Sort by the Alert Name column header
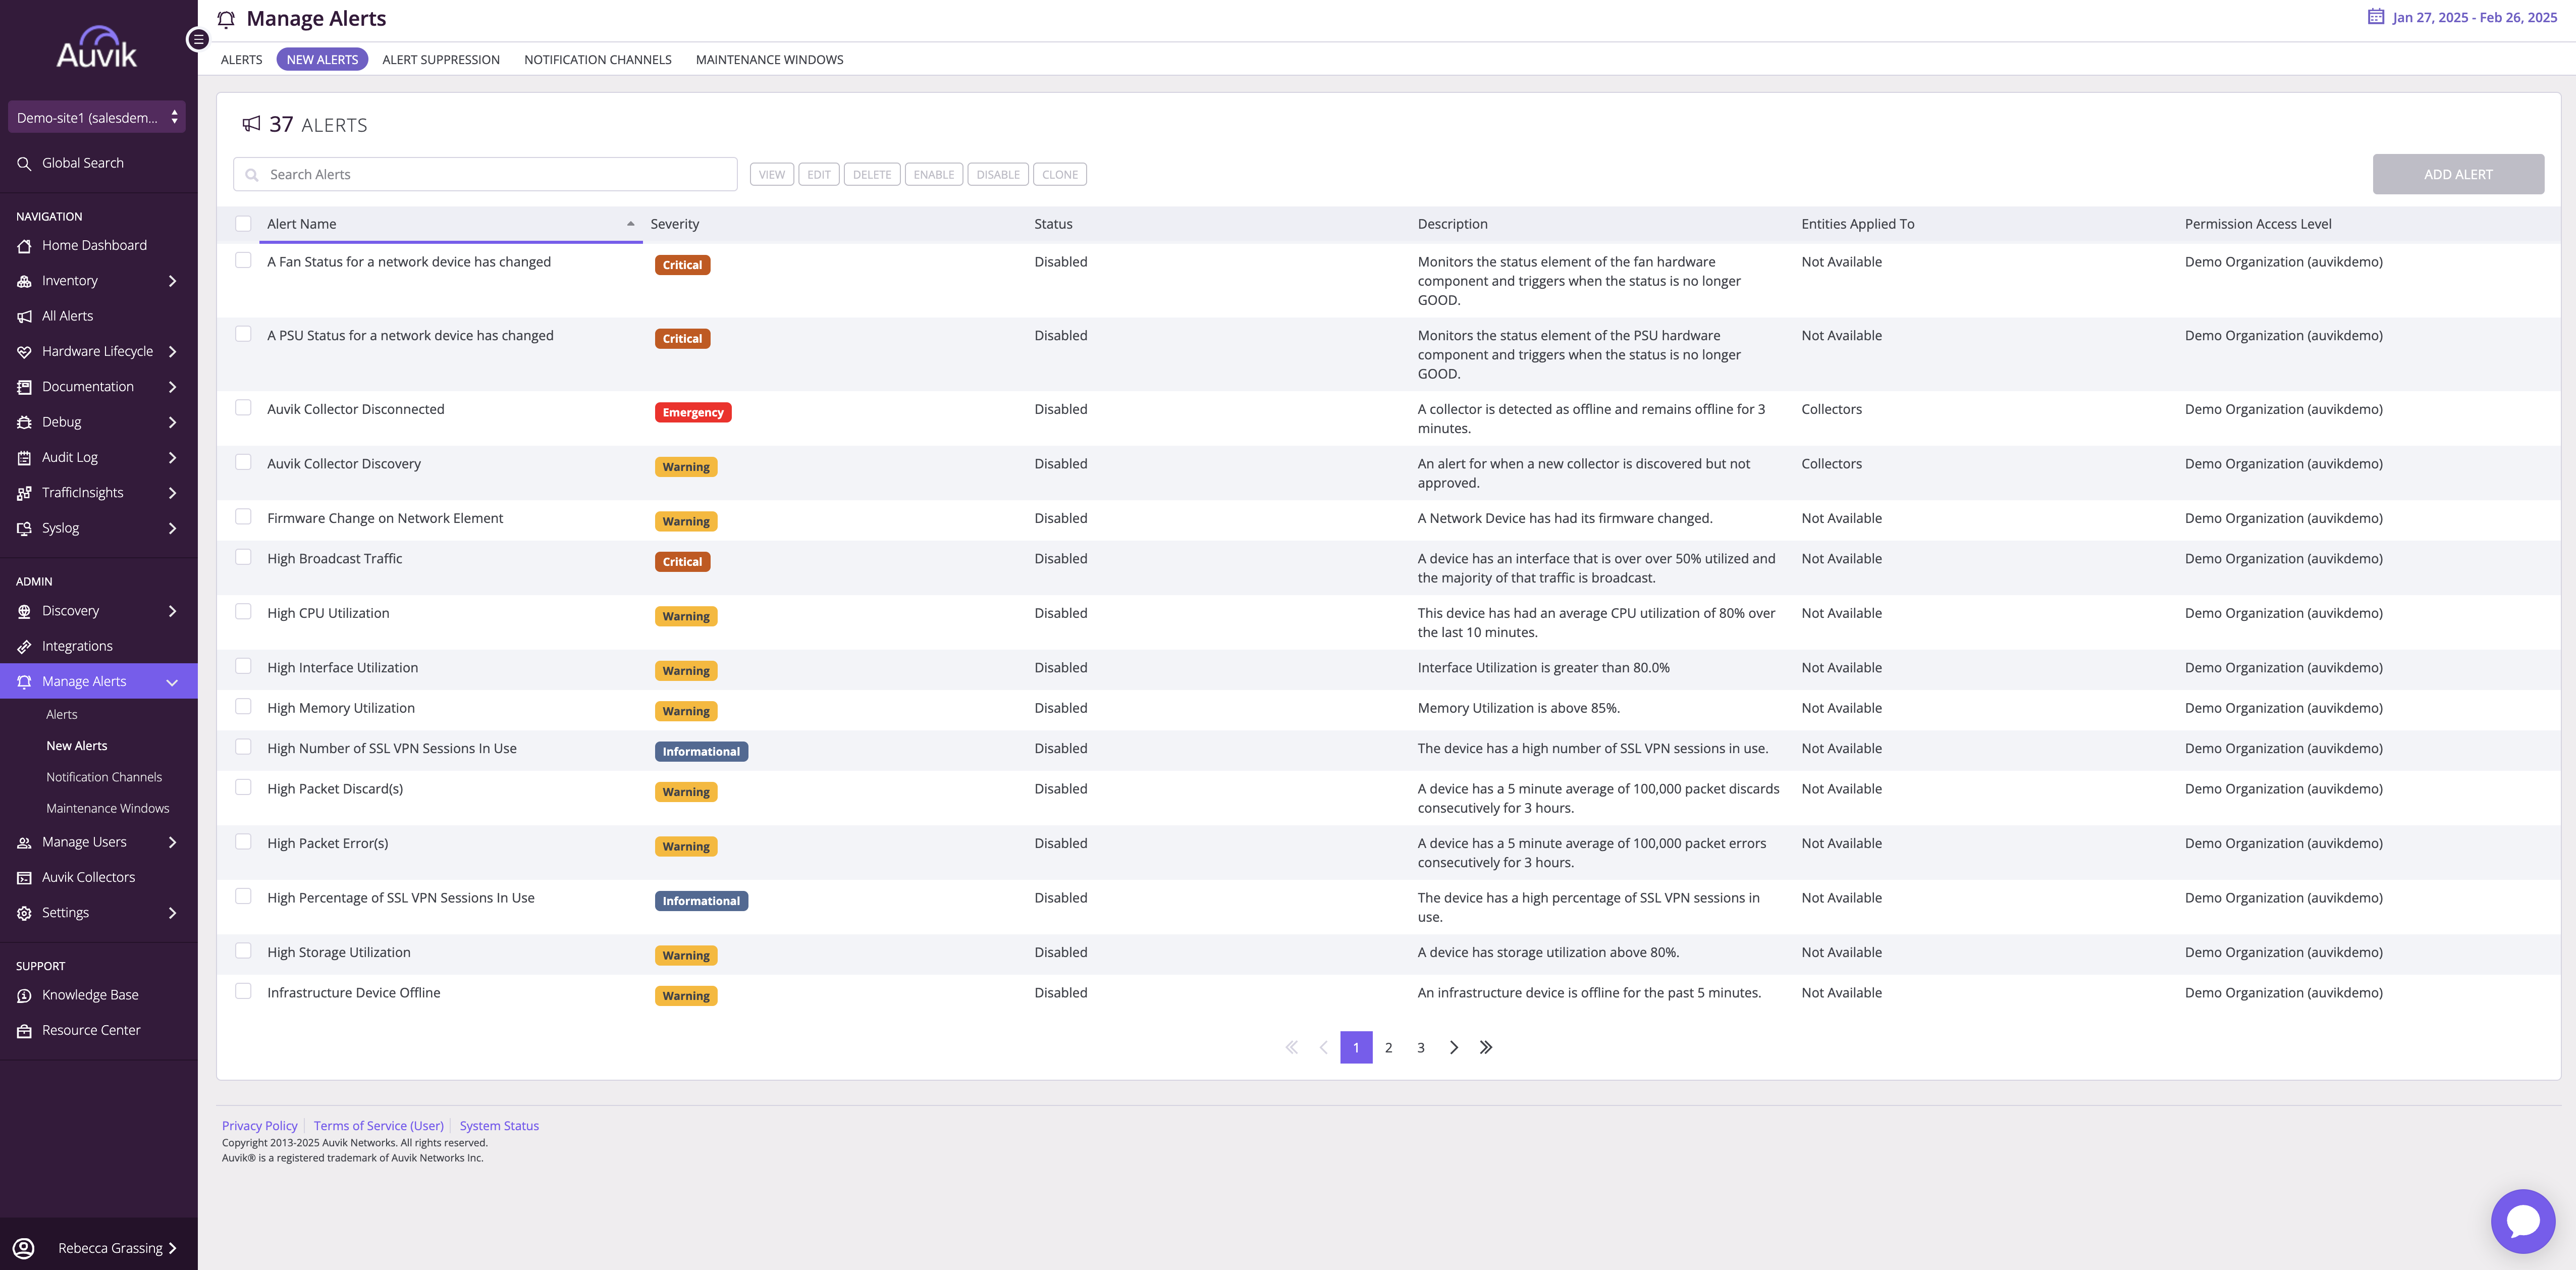Screen dimensions: 2576x1270 [451, 224]
